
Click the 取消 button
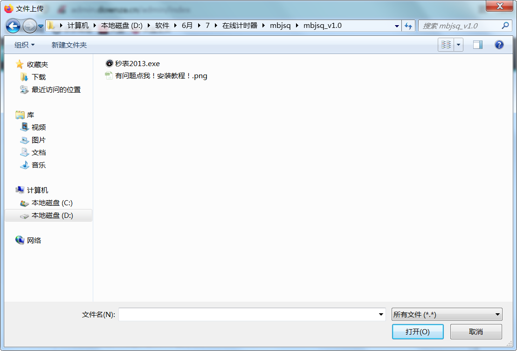pyautogui.click(x=476, y=331)
